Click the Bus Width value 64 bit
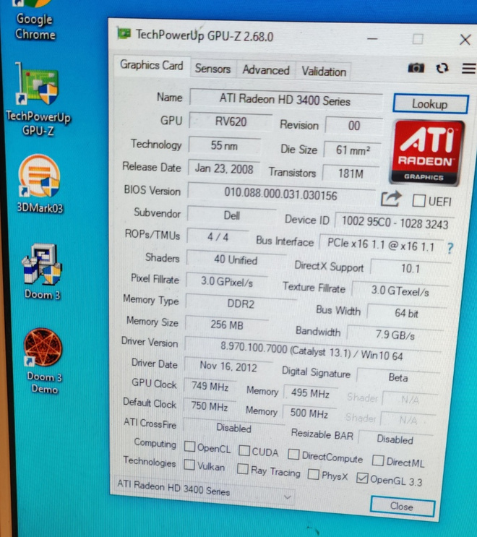The image size is (477, 537). 406,313
